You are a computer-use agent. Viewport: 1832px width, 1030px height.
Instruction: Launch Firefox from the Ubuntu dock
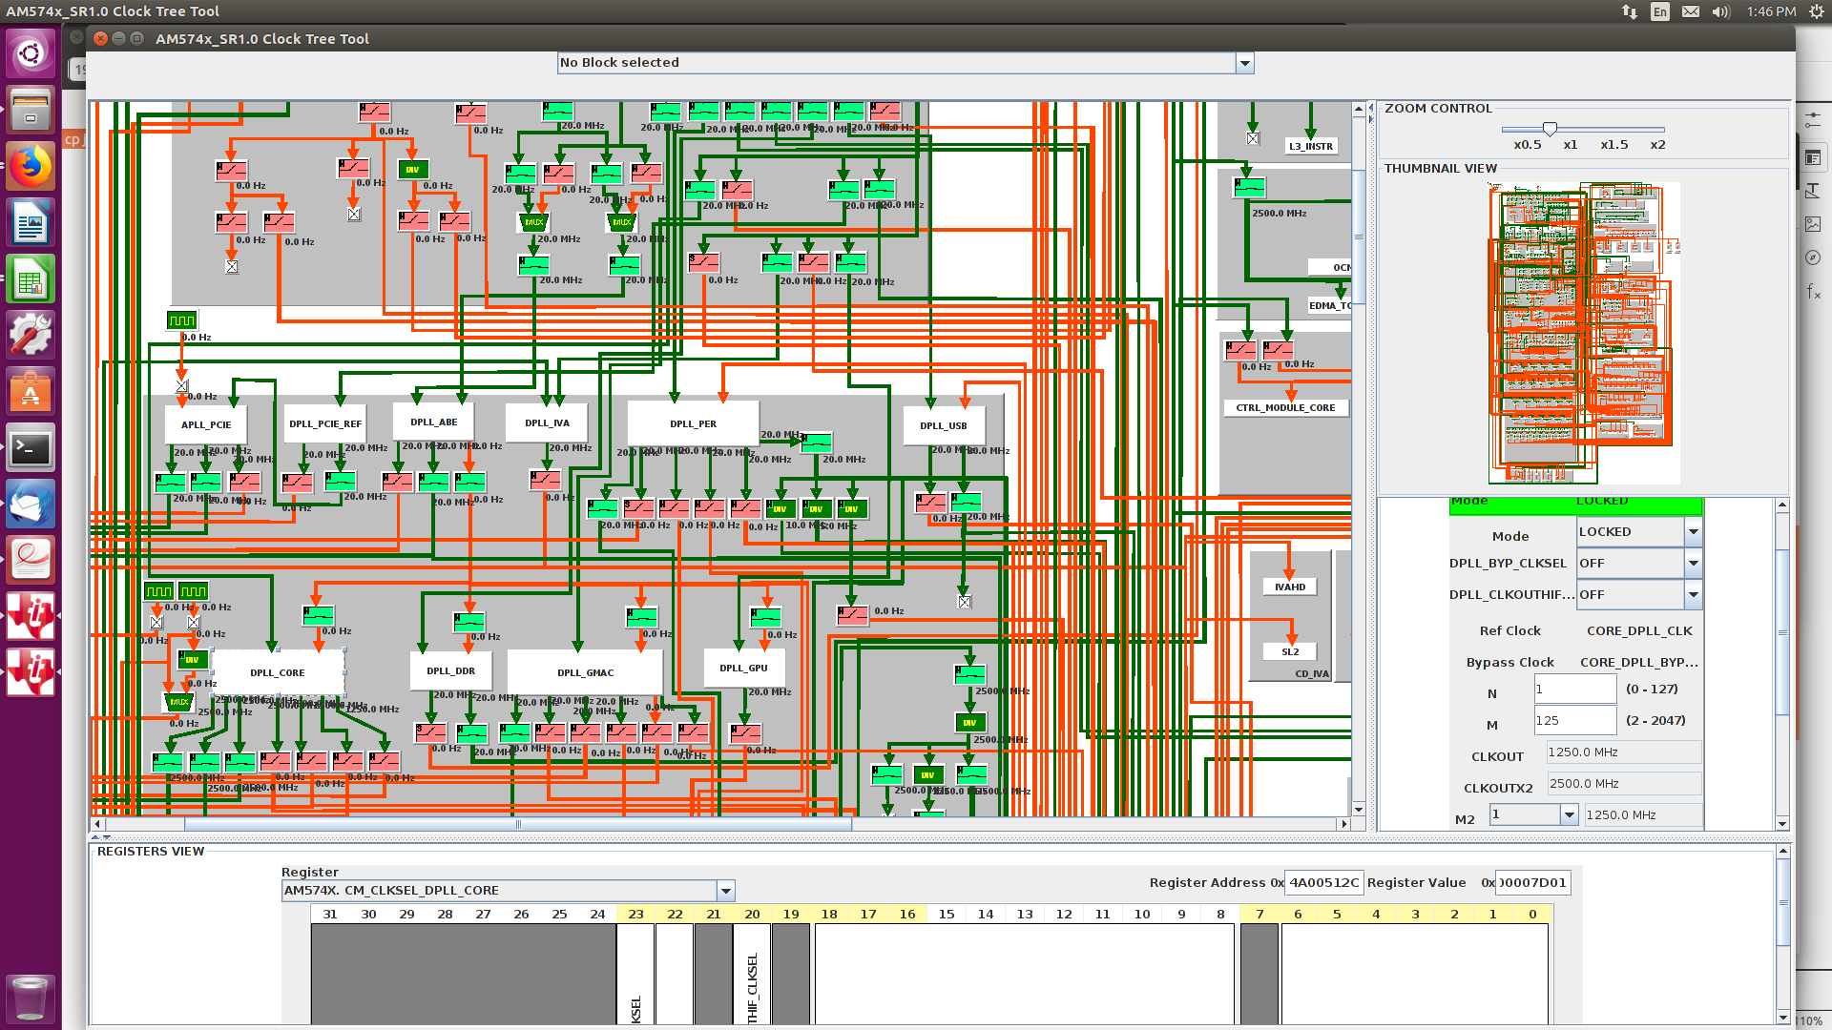tap(31, 164)
